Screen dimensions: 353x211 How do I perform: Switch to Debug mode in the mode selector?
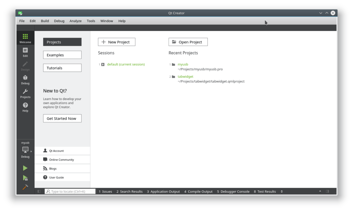pos(25,80)
